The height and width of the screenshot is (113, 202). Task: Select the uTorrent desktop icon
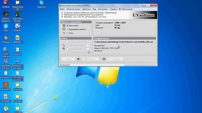[6, 110]
